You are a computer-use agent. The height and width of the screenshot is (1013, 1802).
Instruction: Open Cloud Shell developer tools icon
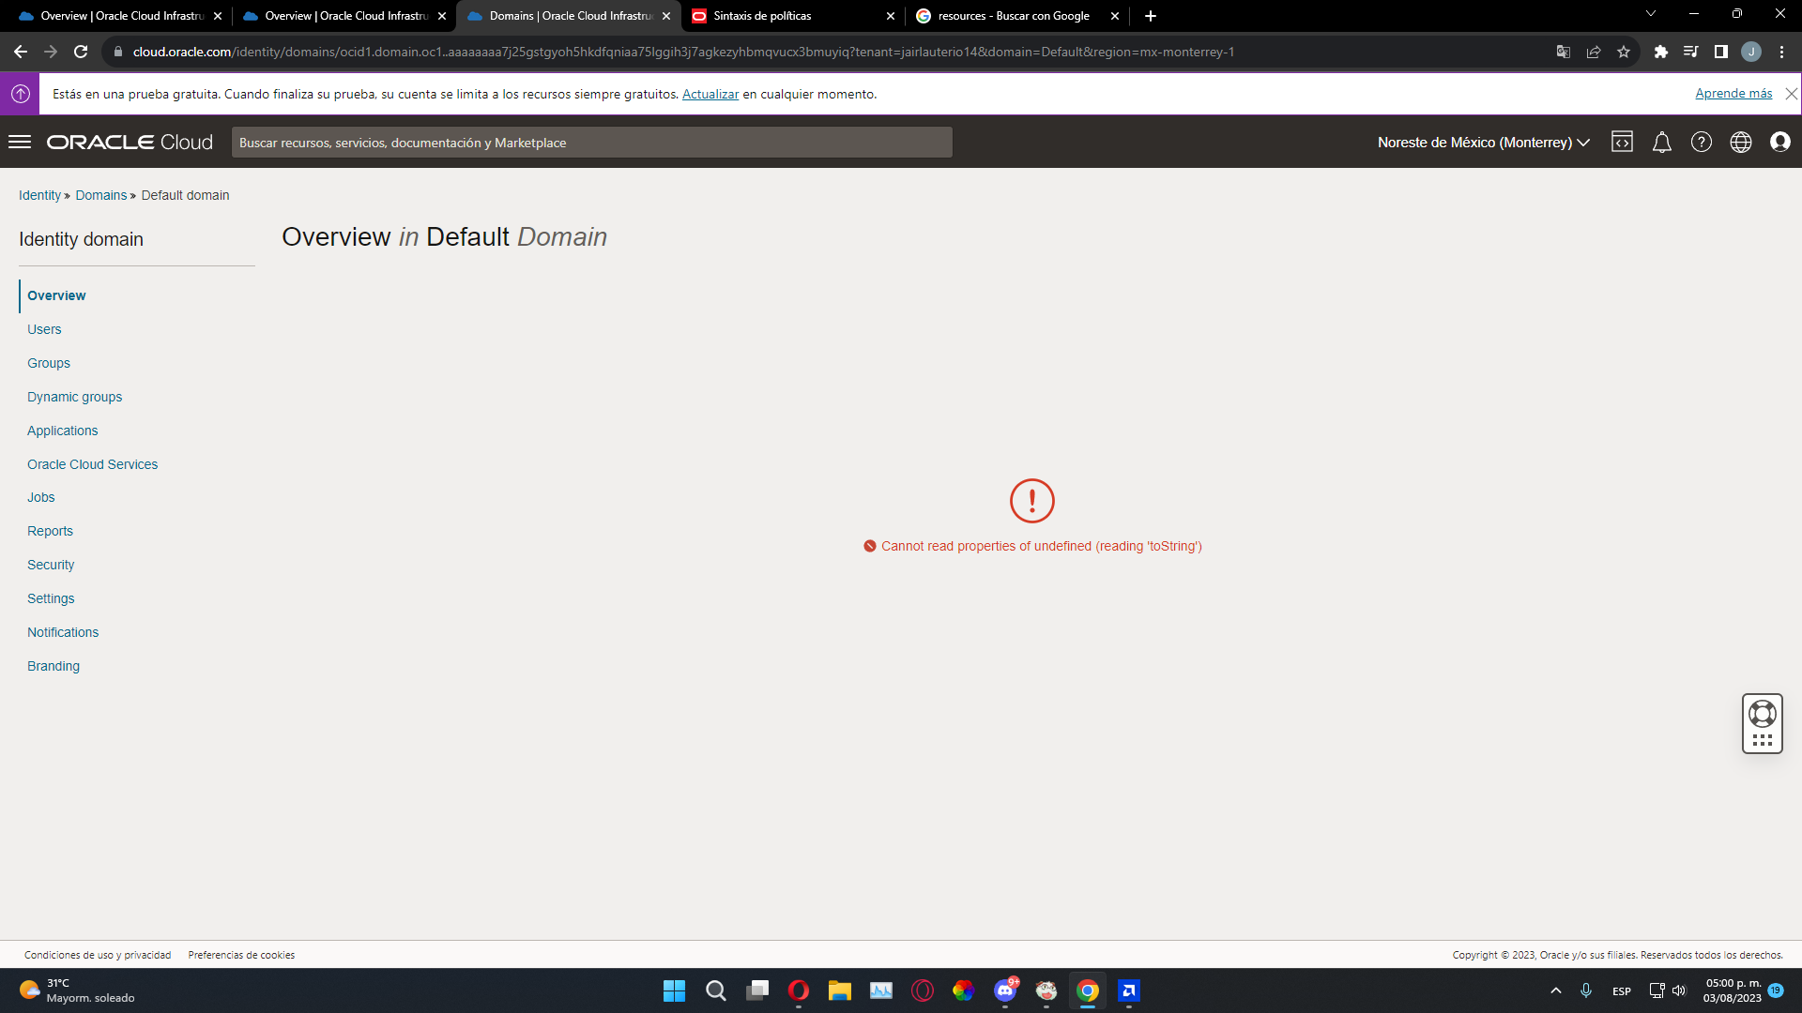click(1622, 142)
